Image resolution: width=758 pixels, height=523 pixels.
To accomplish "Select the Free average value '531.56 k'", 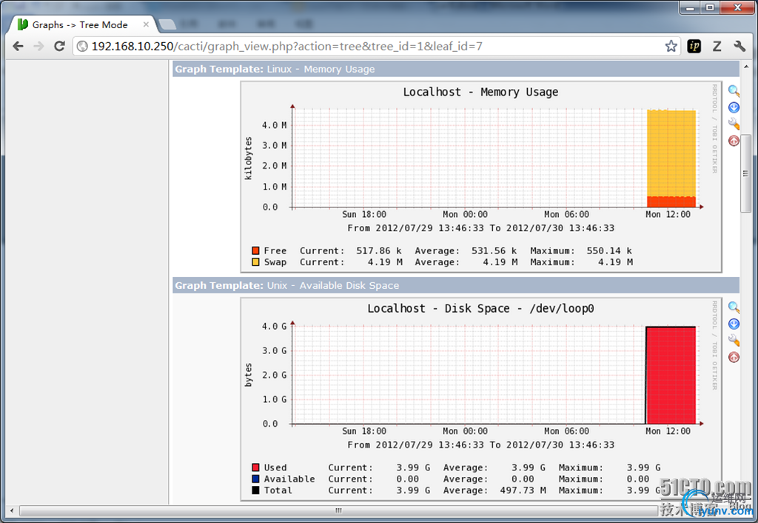I will point(494,250).
